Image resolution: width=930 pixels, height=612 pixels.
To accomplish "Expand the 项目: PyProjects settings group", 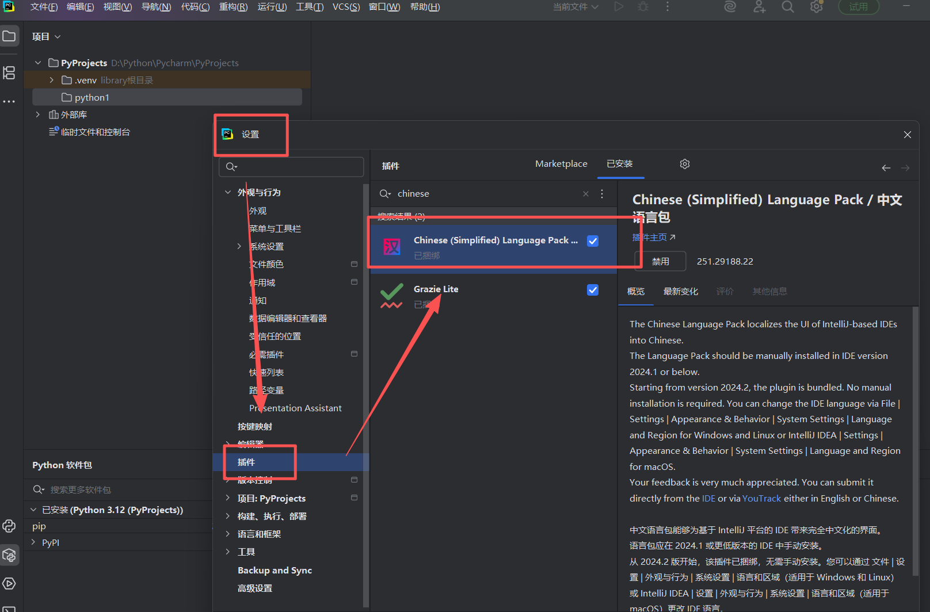I will pyautogui.click(x=228, y=498).
